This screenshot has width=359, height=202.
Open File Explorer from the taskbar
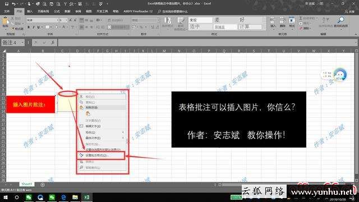pyautogui.click(x=75, y=197)
